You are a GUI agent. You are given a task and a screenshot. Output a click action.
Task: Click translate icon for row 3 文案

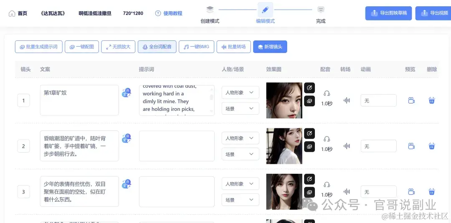coord(126,184)
